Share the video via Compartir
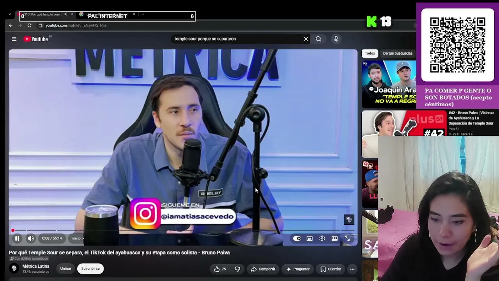 click(263, 269)
